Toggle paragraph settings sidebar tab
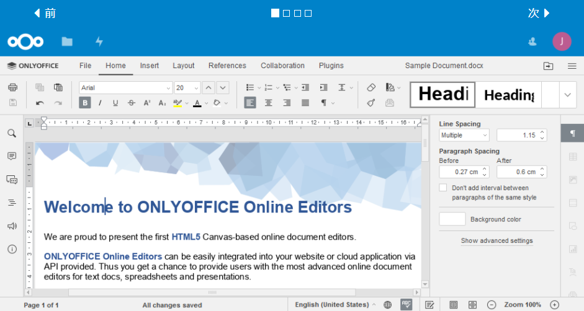 (x=572, y=133)
